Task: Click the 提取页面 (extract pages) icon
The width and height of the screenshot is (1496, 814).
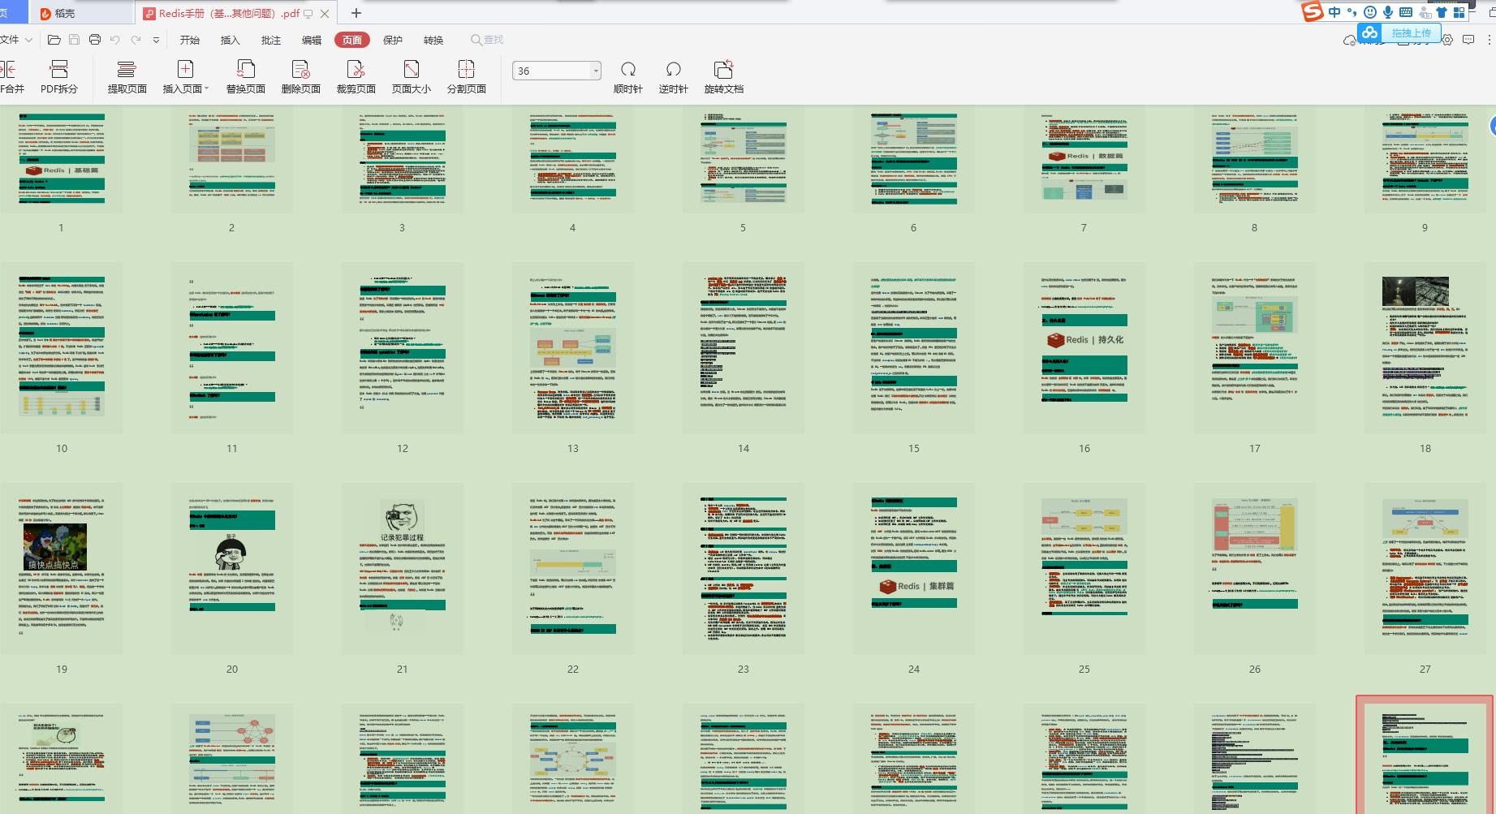Action: 127,69
